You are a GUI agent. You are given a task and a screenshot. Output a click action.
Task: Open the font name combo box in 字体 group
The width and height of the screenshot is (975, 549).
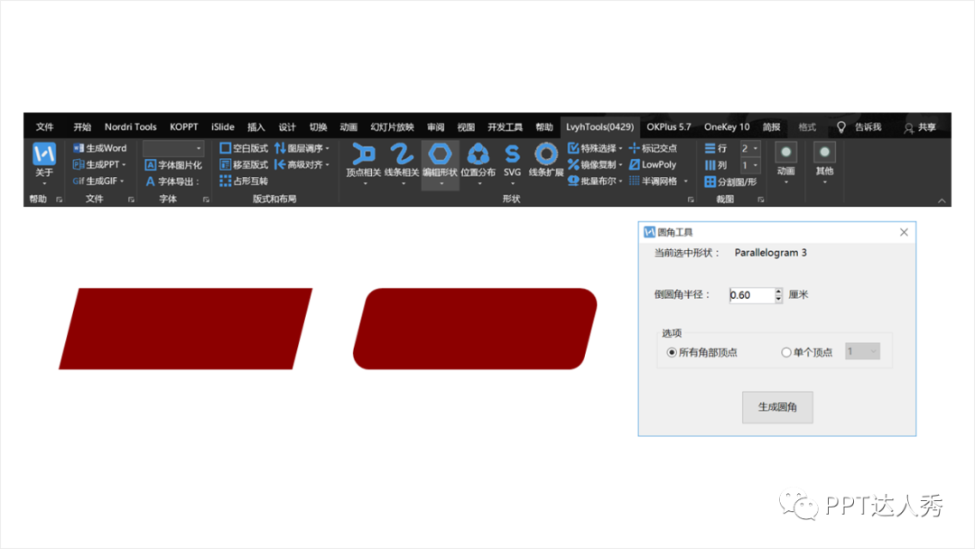click(173, 148)
